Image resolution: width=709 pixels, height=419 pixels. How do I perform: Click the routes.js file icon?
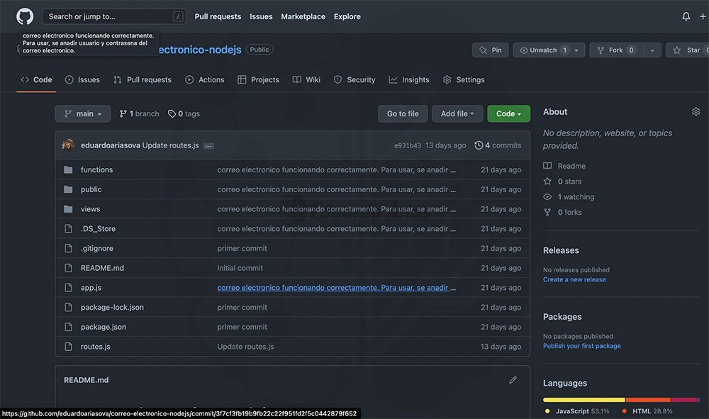tap(68, 346)
